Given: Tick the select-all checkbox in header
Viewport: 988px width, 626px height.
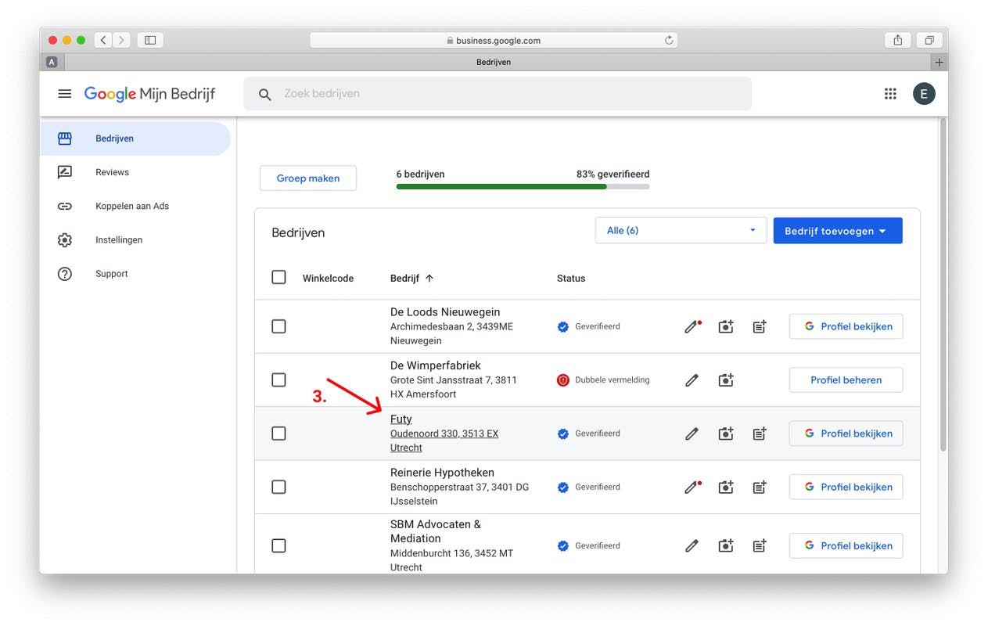Looking at the screenshot, I should point(278,277).
